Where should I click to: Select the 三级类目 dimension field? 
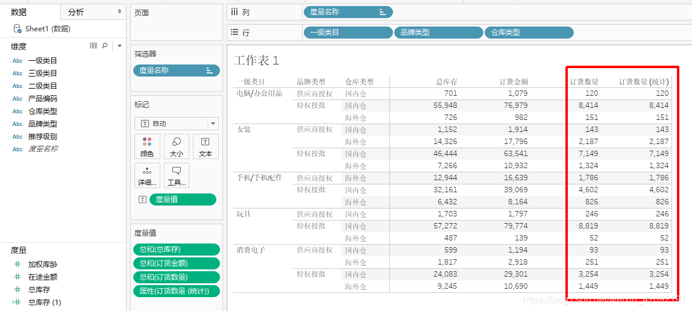click(42, 73)
